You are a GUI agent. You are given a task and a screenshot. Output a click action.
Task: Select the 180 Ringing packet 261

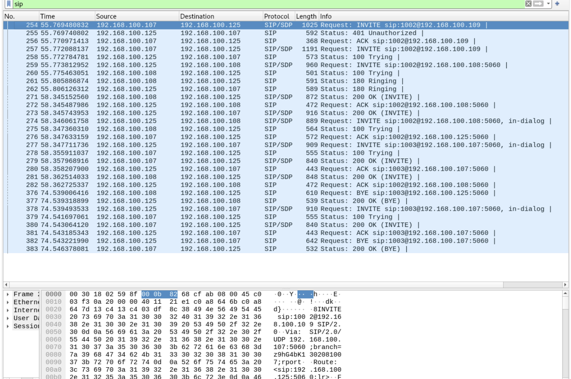(x=162, y=81)
